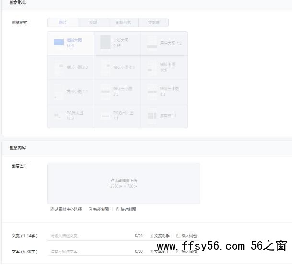Image resolution: width=292 pixels, height=267 pixels.
Task: Open 文案助手 for the 1-14字 field
Action: [x=159, y=236]
